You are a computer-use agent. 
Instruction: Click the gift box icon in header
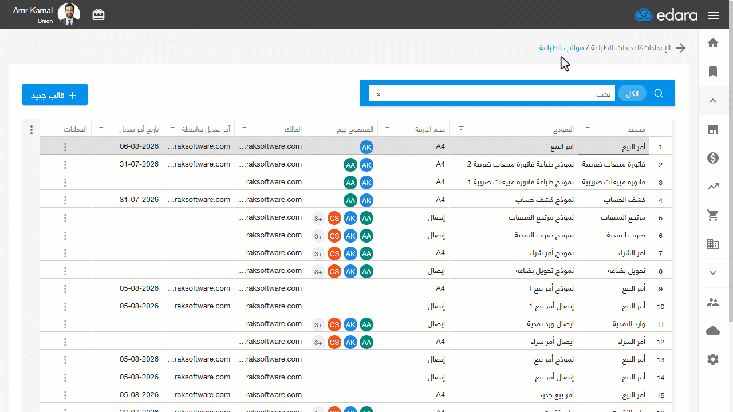98,15
